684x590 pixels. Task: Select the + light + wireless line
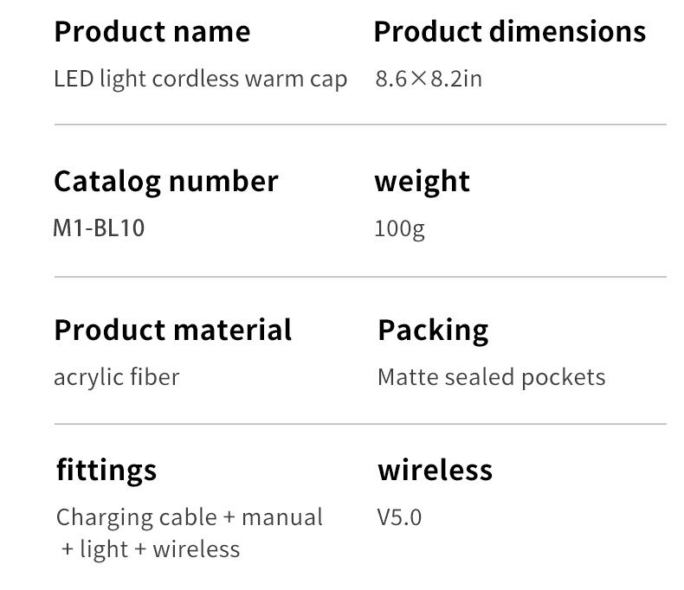pos(151,549)
